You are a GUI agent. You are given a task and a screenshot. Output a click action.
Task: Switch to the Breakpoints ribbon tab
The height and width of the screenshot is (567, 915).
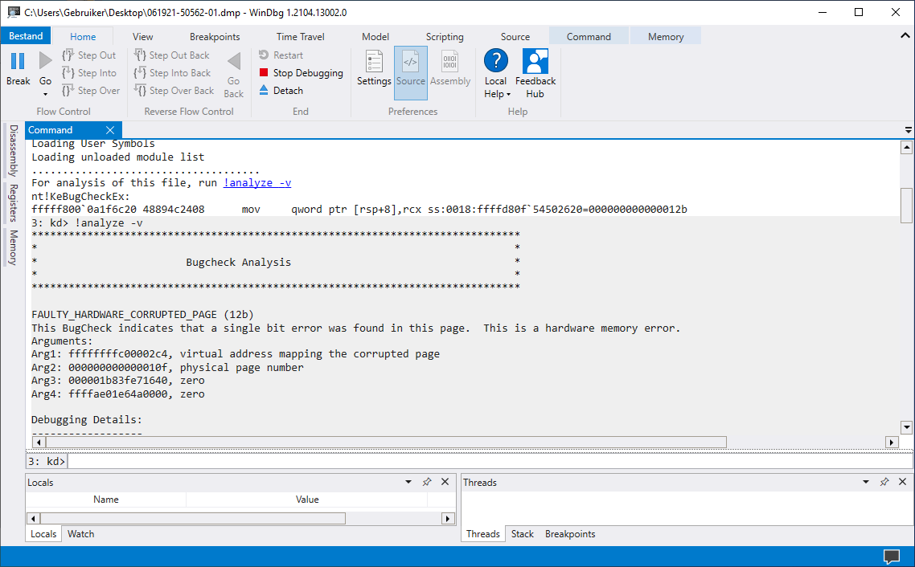click(215, 36)
